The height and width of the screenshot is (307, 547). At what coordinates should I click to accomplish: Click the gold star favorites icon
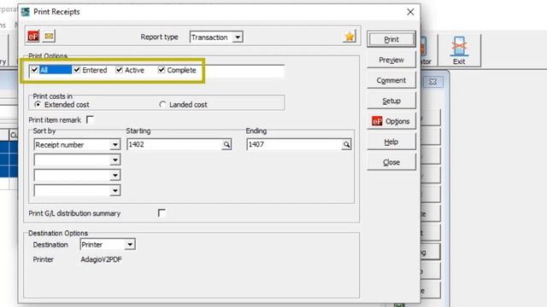pyautogui.click(x=350, y=37)
